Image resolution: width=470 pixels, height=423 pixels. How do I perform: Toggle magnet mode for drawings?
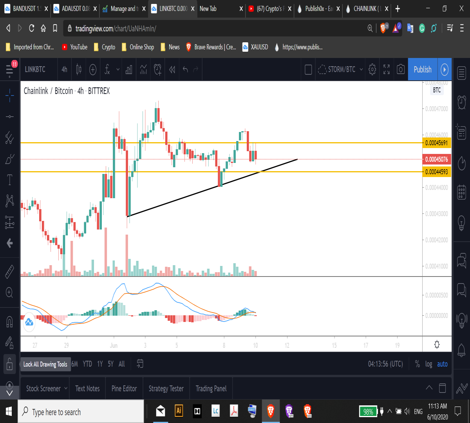point(10,322)
